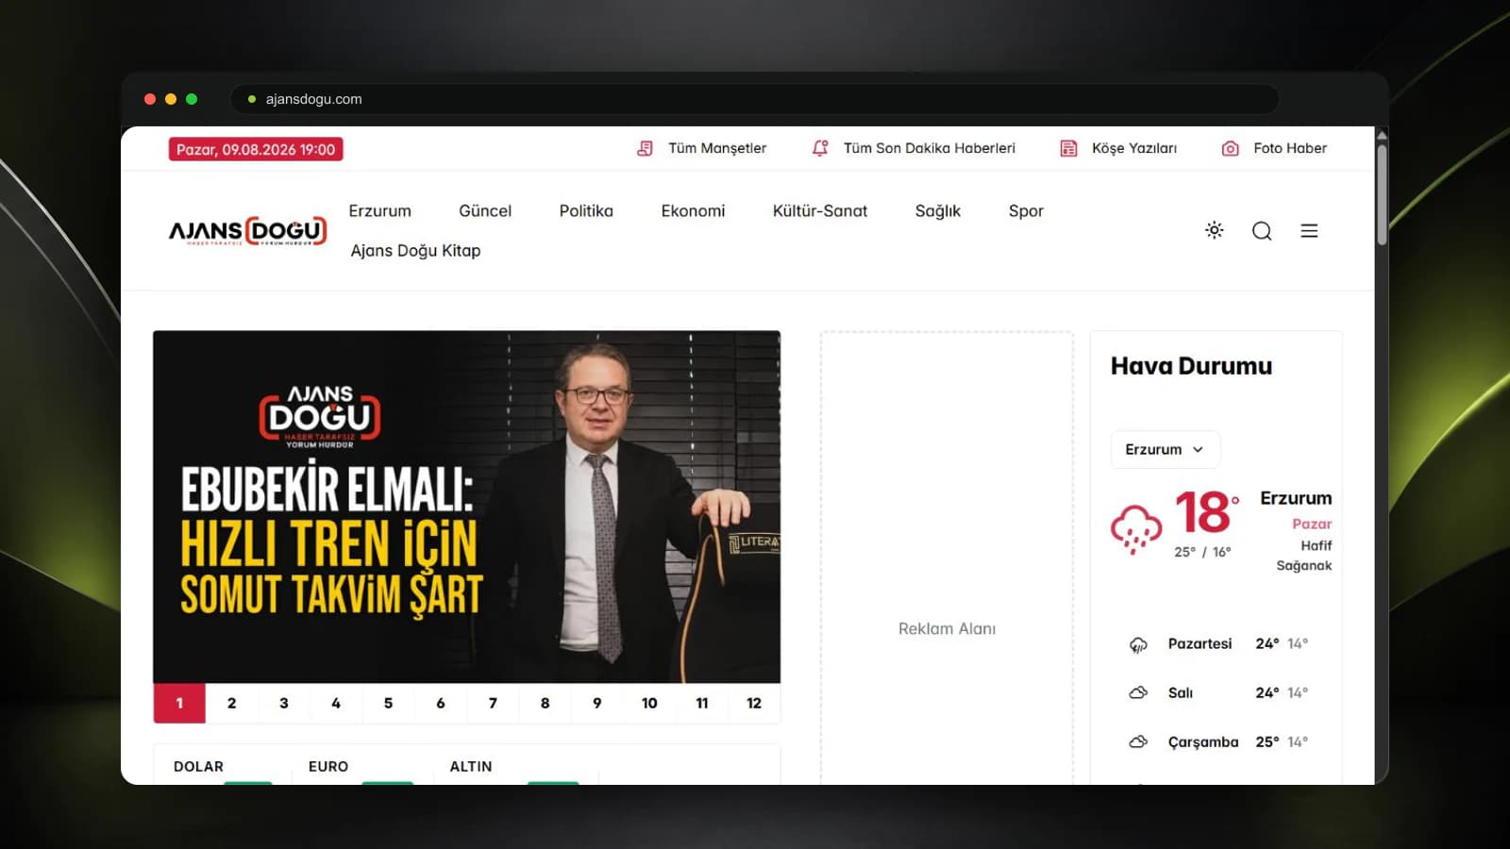
Task: Click the Foto Haber camera icon
Action: (x=1231, y=148)
